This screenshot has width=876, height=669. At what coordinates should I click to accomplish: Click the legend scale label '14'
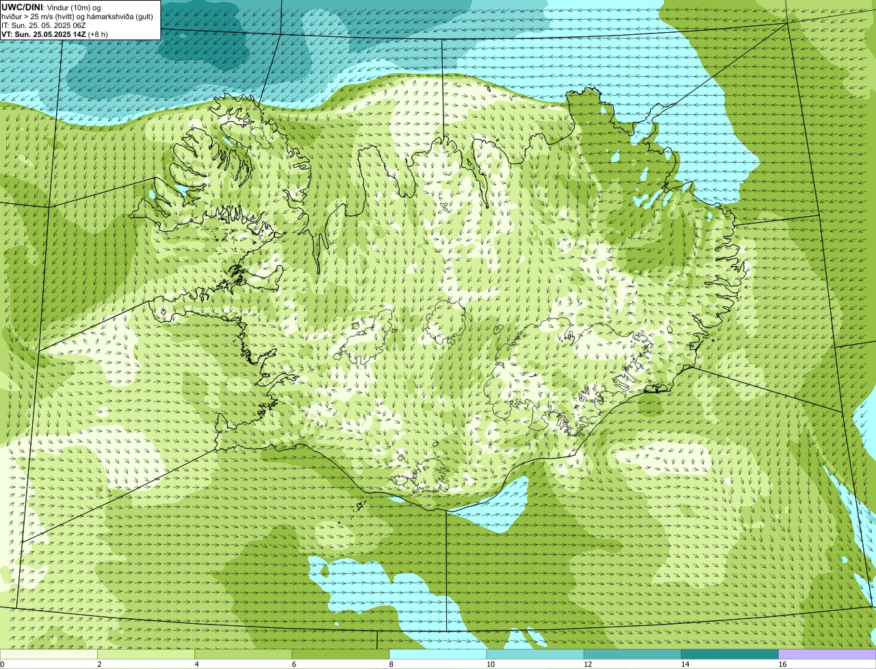click(685, 664)
